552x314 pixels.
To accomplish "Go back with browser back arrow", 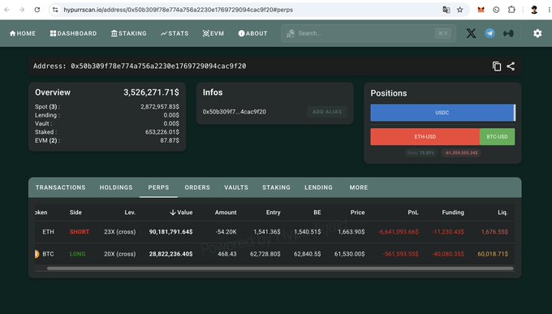I will click(7, 10).
